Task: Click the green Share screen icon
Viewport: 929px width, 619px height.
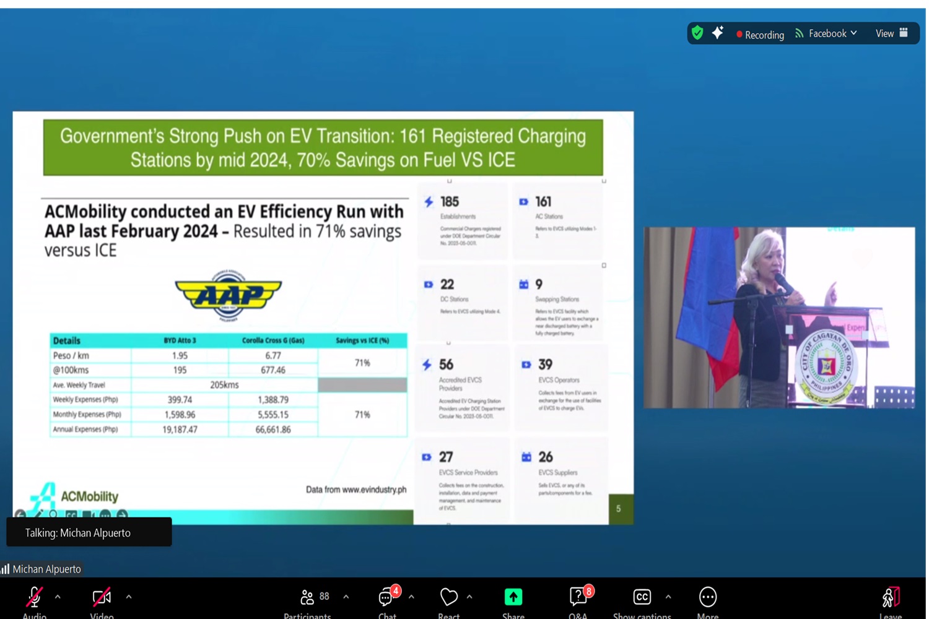Action: (x=513, y=597)
